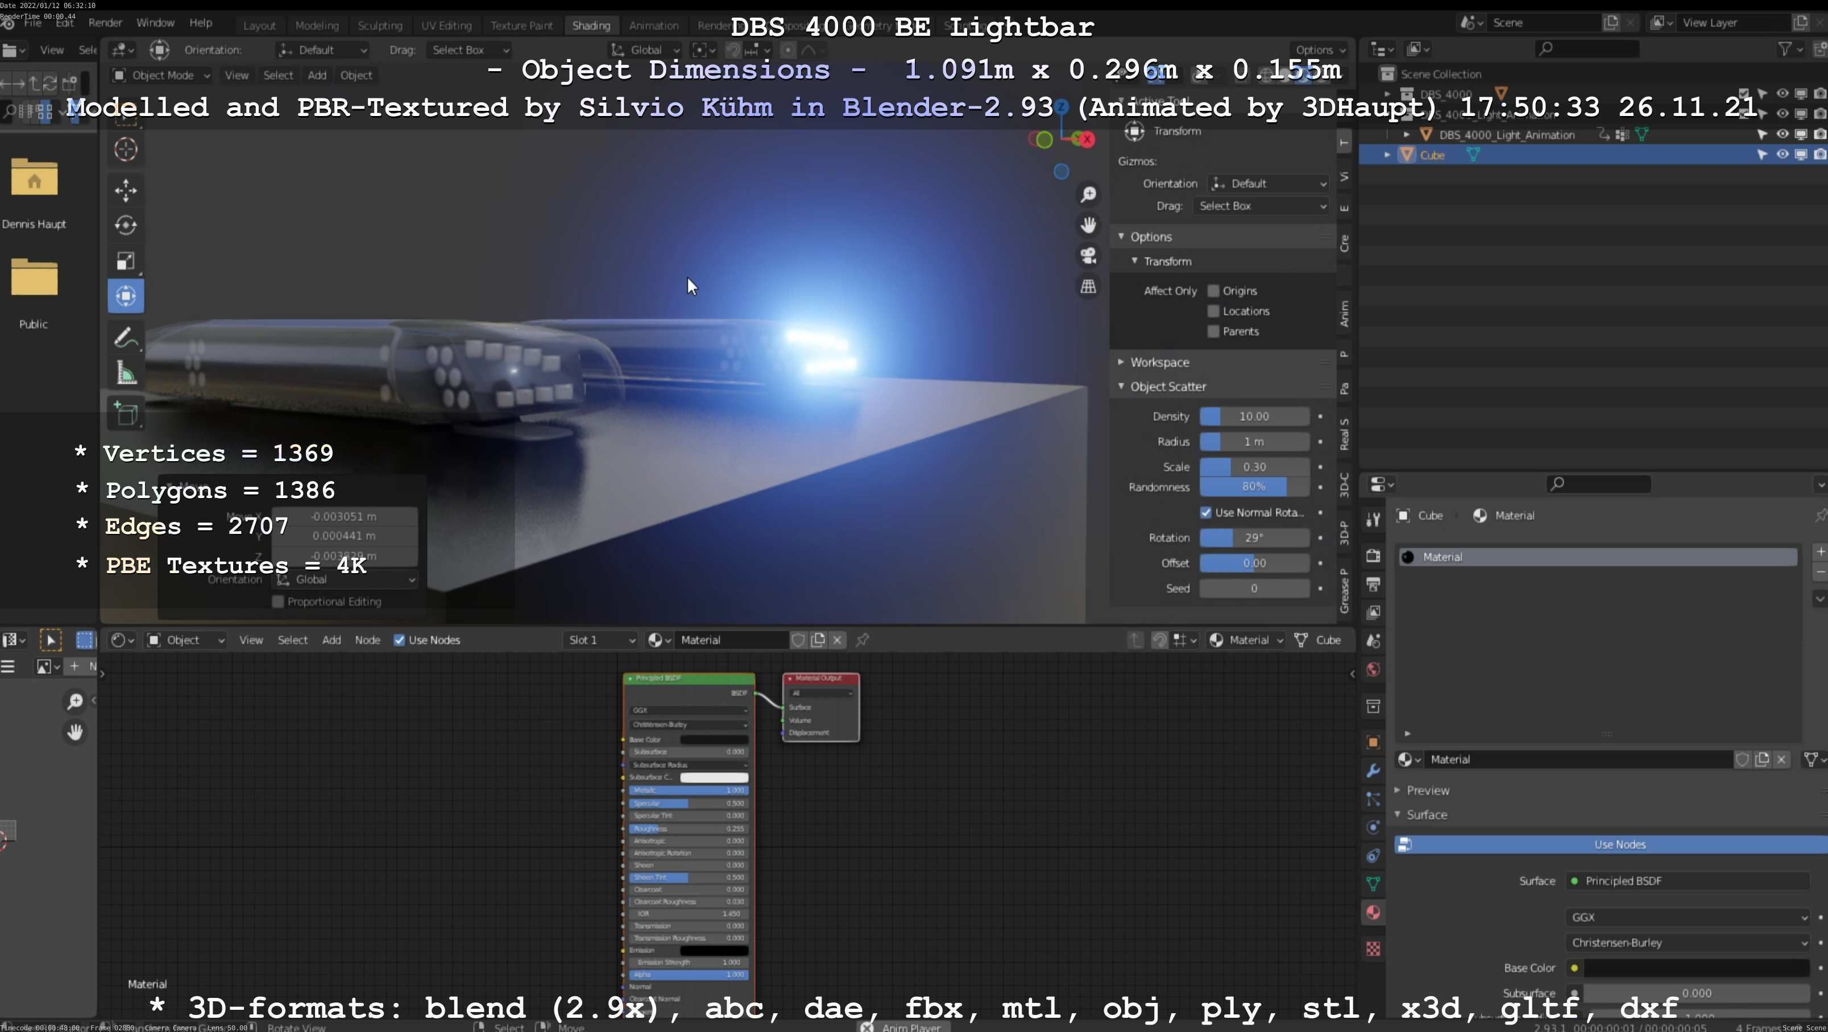The width and height of the screenshot is (1828, 1032).
Task: Enable Affect Only Locations checkbox
Action: tap(1213, 311)
